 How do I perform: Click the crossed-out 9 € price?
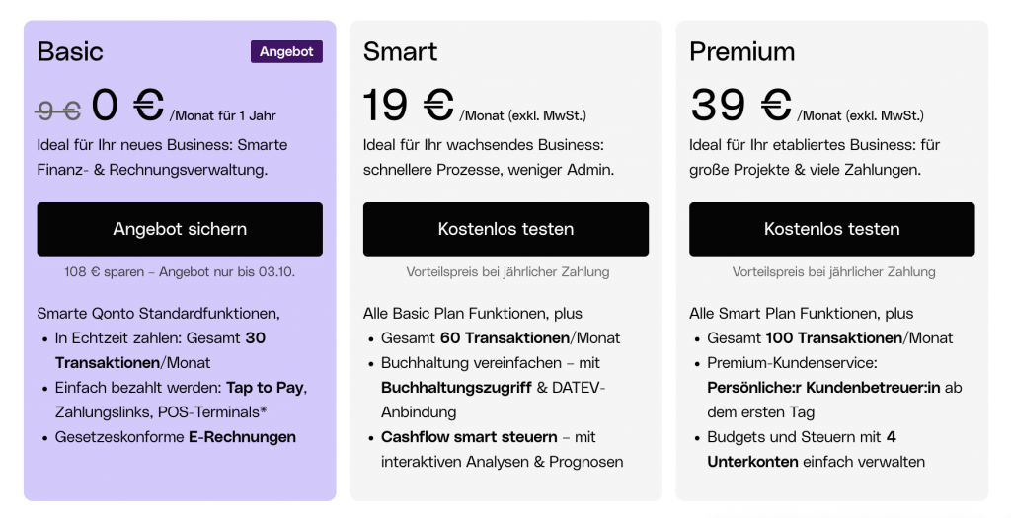[x=59, y=111]
